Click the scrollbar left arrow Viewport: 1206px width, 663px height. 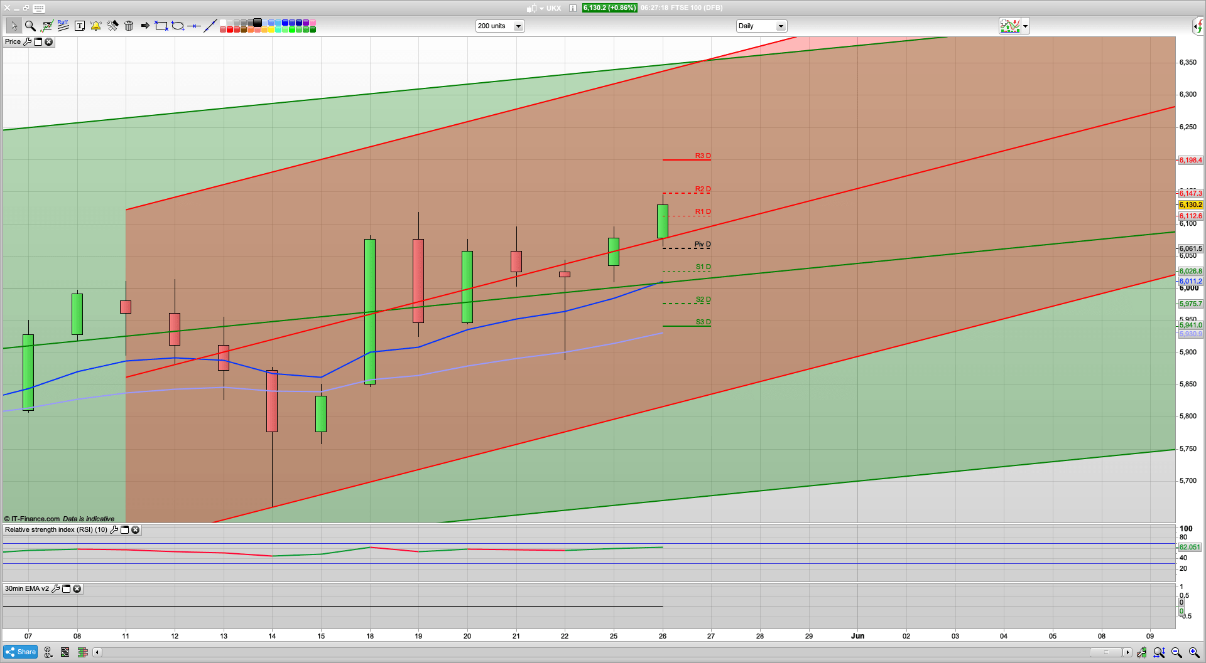tap(97, 652)
